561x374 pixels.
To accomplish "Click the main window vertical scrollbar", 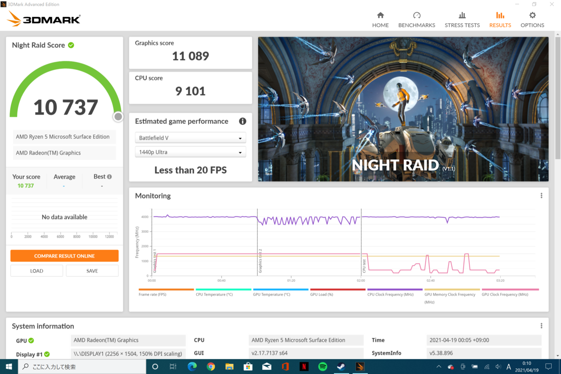I will pyautogui.click(x=557, y=98).
